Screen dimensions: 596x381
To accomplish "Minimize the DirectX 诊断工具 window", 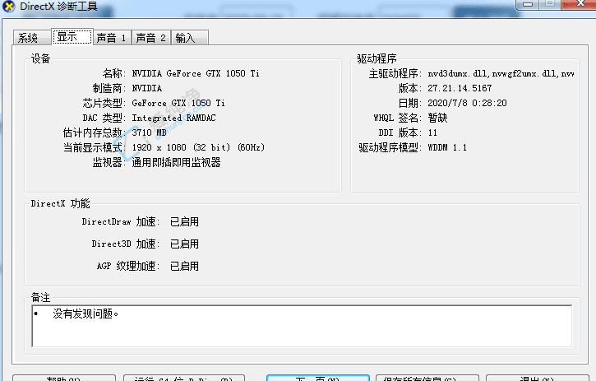I will [528, 4].
